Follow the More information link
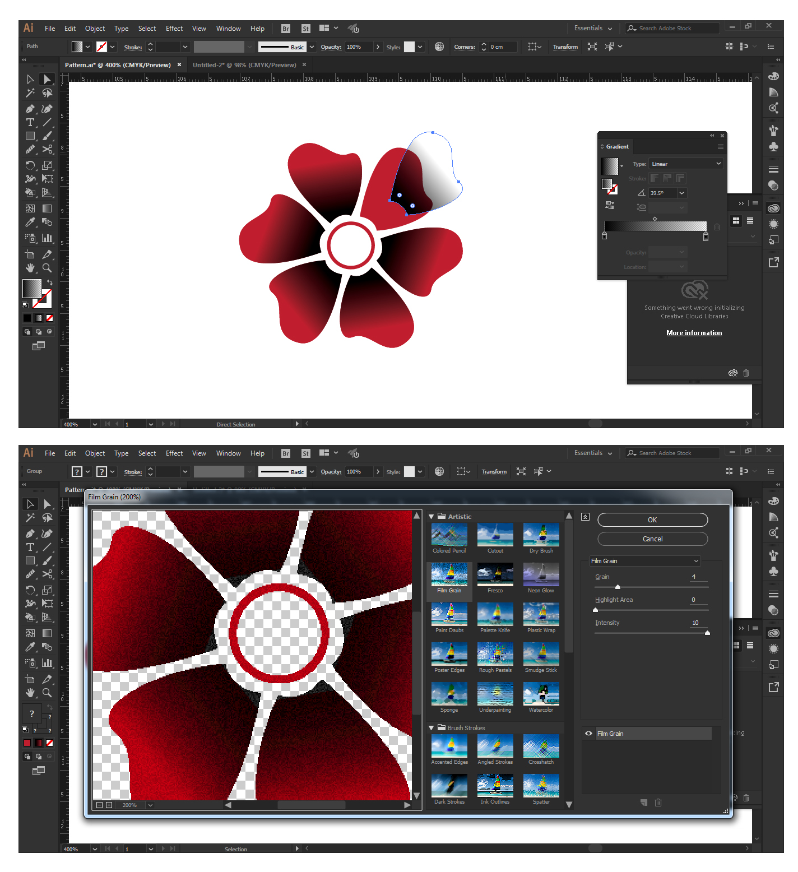The width and height of the screenshot is (798, 872). [694, 333]
